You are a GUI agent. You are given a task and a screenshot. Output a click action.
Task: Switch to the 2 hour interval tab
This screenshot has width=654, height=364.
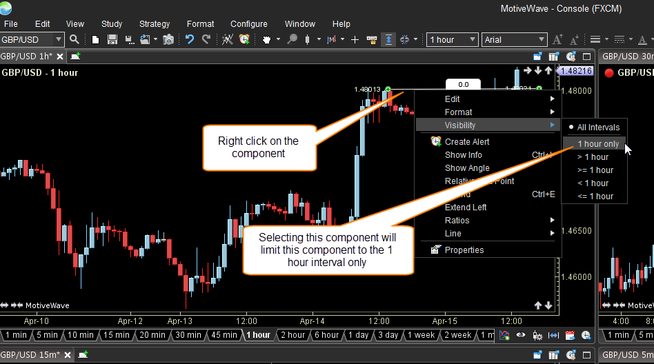[x=293, y=335]
